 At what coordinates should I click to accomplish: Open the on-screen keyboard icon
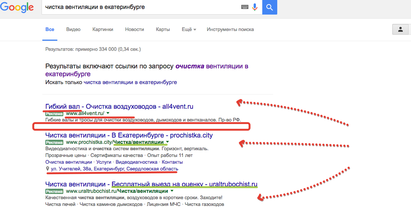(x=245, y=7)
